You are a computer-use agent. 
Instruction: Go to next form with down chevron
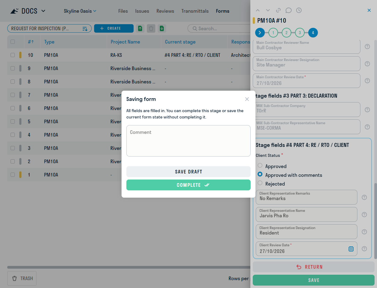(x=268, y=10)
